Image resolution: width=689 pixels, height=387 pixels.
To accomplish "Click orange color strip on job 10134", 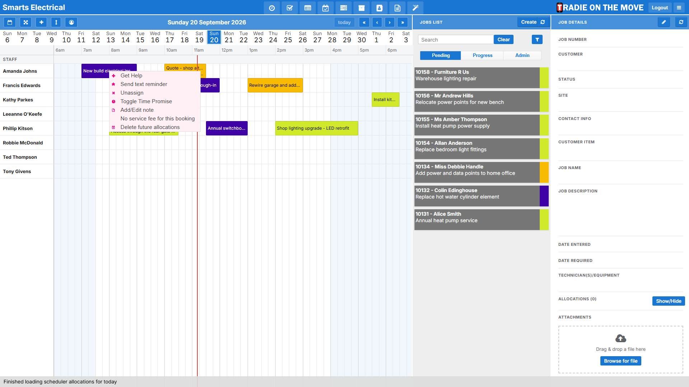I will (544, 172).
